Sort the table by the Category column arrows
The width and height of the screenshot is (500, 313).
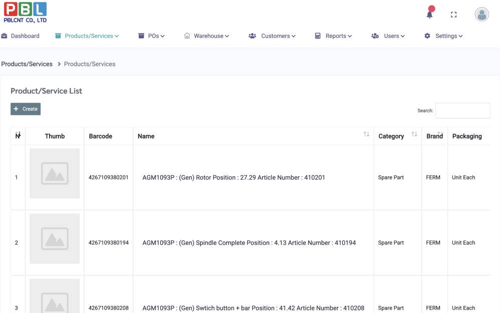coord(414,134)
